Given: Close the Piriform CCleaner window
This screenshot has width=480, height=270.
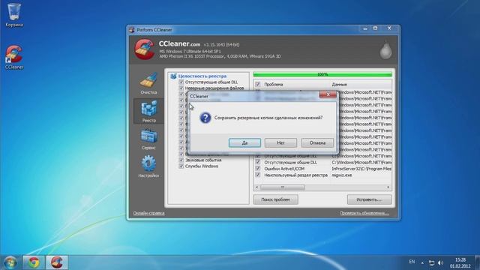Looking at the screenshot, I should [x=389, y=28].
